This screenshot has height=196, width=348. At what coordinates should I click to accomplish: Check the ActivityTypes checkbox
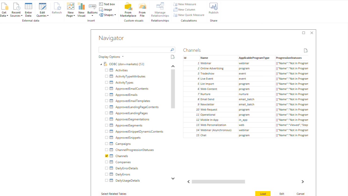pyautogui.click(x=107, y=82)
